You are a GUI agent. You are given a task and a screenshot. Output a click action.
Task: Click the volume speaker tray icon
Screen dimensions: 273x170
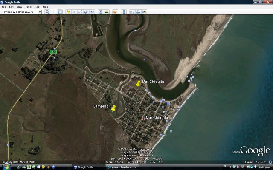[256, 167]
